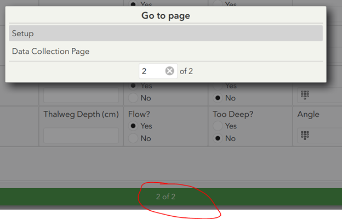Open the Angle field's keypad icon

click(305, 135)
